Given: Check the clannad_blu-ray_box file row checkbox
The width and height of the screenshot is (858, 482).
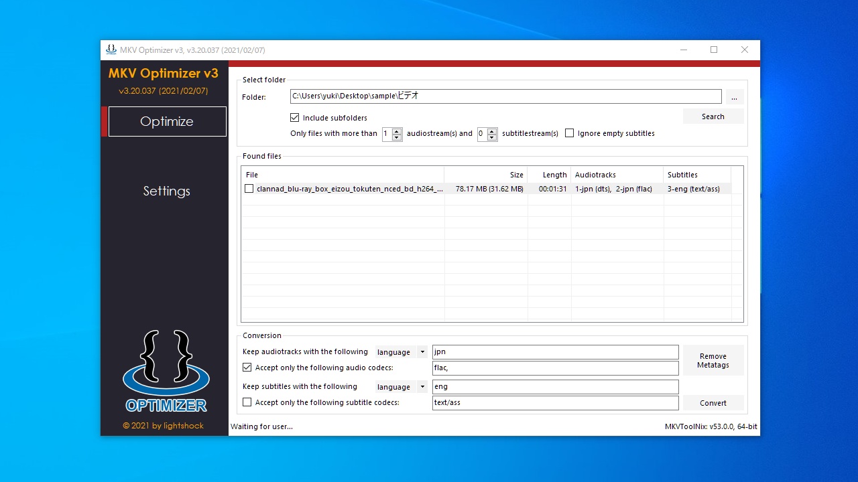Looking at the screenshot, I should point(249,189).
